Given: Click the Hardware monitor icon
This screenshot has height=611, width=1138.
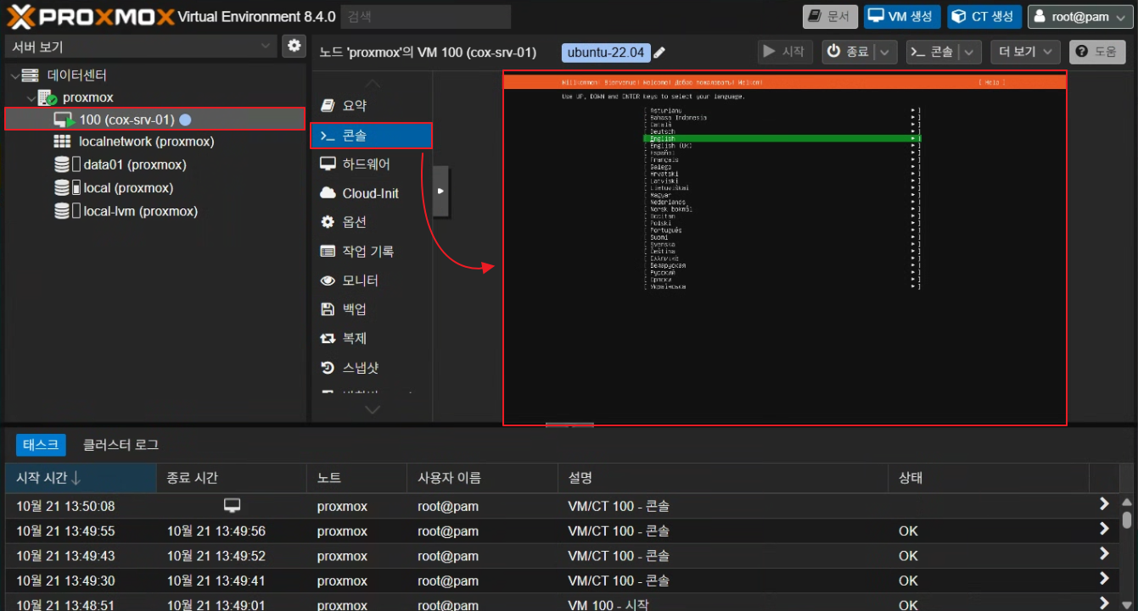Looking at the screenshot, I should 328,164.
